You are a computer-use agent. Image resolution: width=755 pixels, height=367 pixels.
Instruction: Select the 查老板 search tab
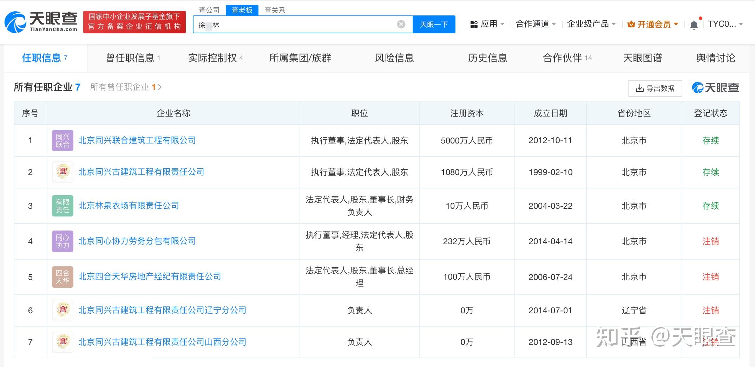point(242,10)
